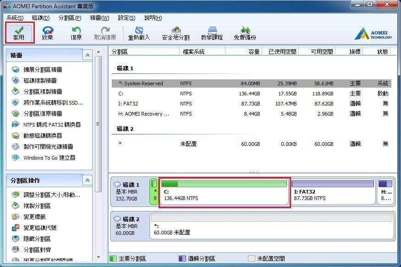Launch the 分割區複製精靈 wizard
Viewport: 401px width, 267px height.
pyautogui.click(x=37, y=91)
